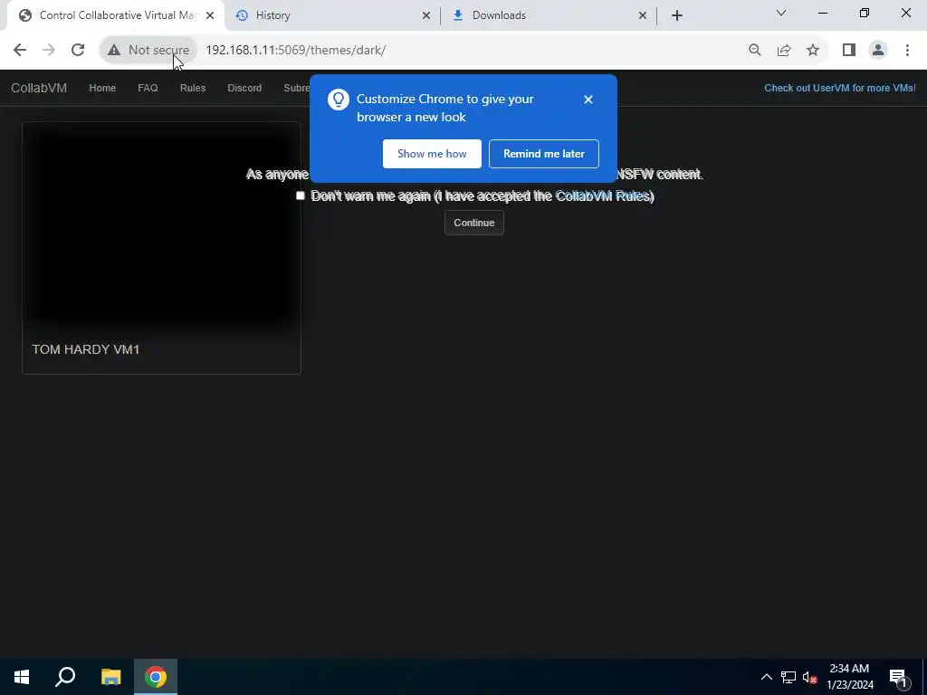Click the Show me how button

[x=432, y=154]
